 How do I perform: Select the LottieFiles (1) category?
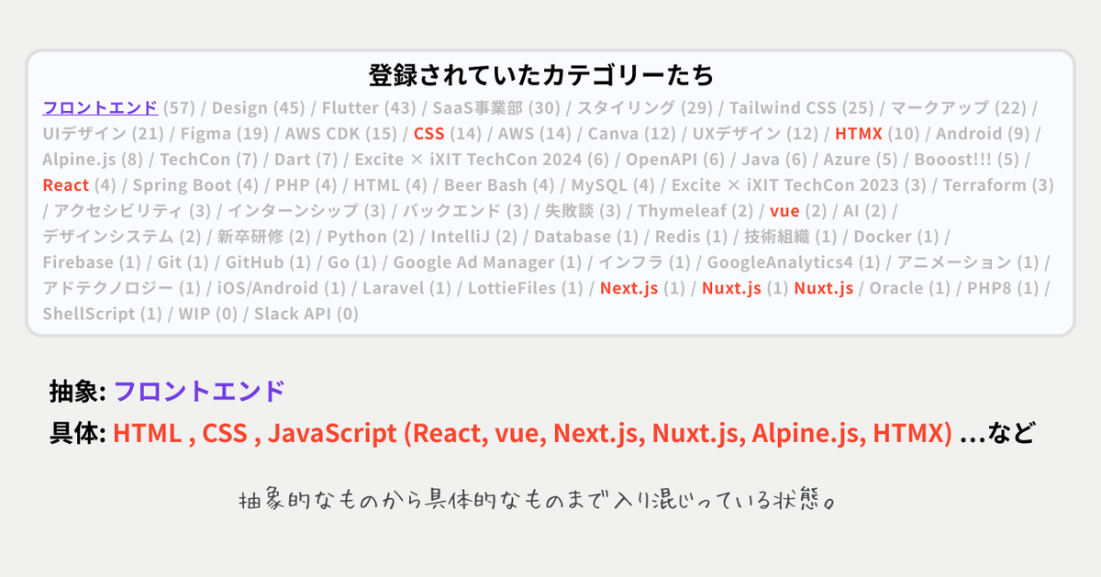(526, 288)
